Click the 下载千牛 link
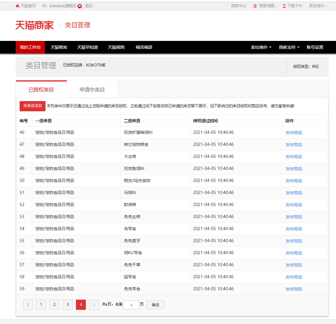The image size is (336, 324). click(x=295, y=6)
